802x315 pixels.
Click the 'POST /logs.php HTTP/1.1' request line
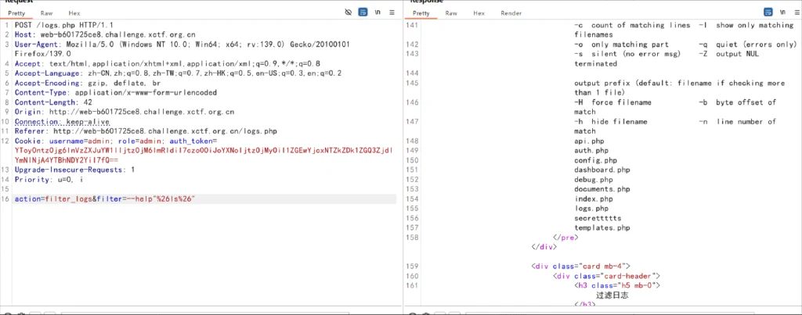coord(64,25)
